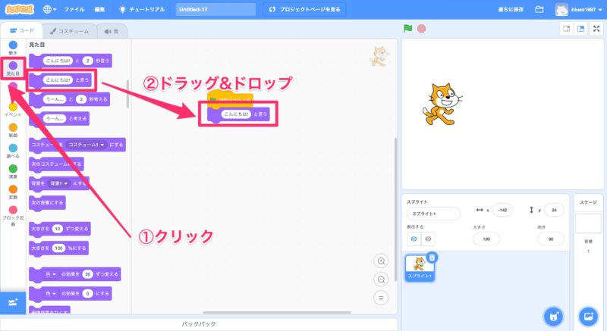
Task: Select the orange 変数 category circle
Action: tap(13, 189)
